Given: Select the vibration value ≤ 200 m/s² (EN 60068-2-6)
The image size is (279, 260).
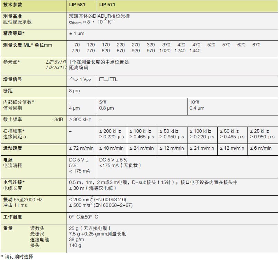Looking at the screenshot, I should click(x=98, y=199).
